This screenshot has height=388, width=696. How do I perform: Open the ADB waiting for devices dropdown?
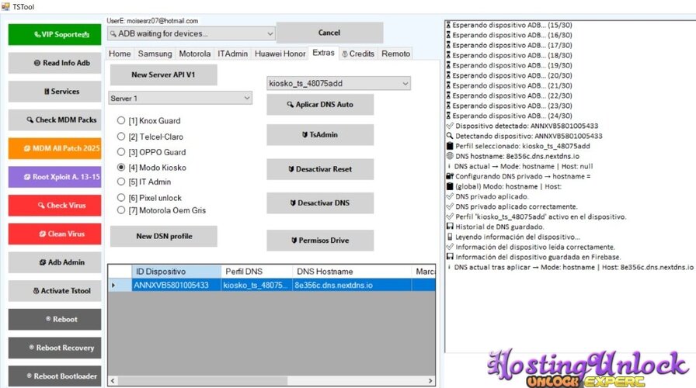coord(191,33)
